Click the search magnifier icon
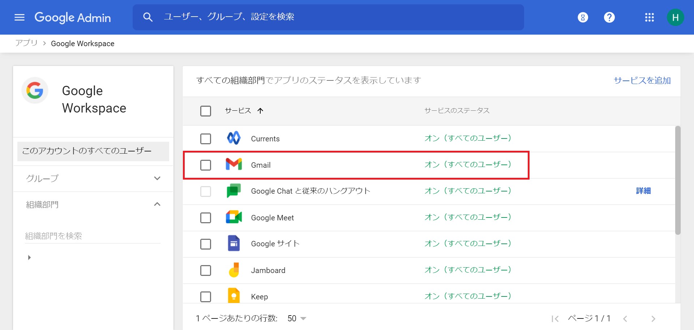 148,17
